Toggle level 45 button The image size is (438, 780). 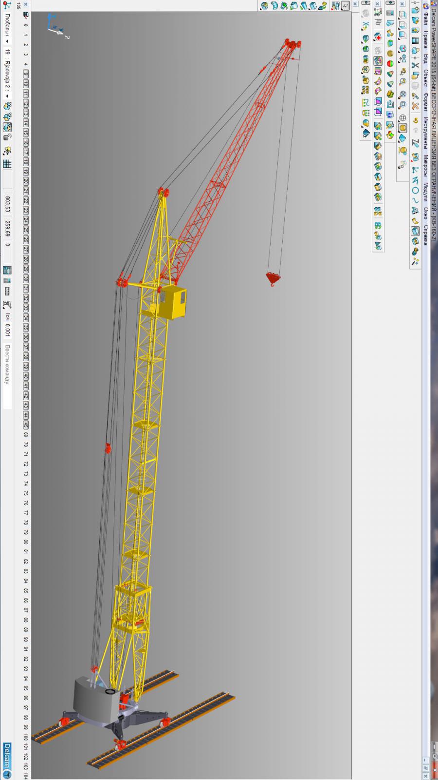click(x=25, y=425)
